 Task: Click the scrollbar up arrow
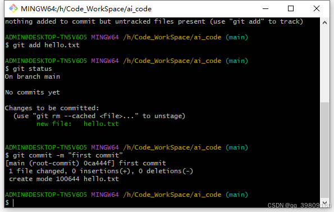point(324,22)
